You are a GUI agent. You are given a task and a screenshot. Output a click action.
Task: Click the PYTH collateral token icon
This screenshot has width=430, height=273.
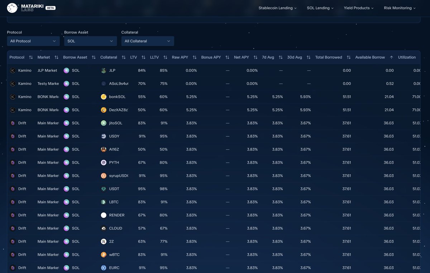[104, 163]
